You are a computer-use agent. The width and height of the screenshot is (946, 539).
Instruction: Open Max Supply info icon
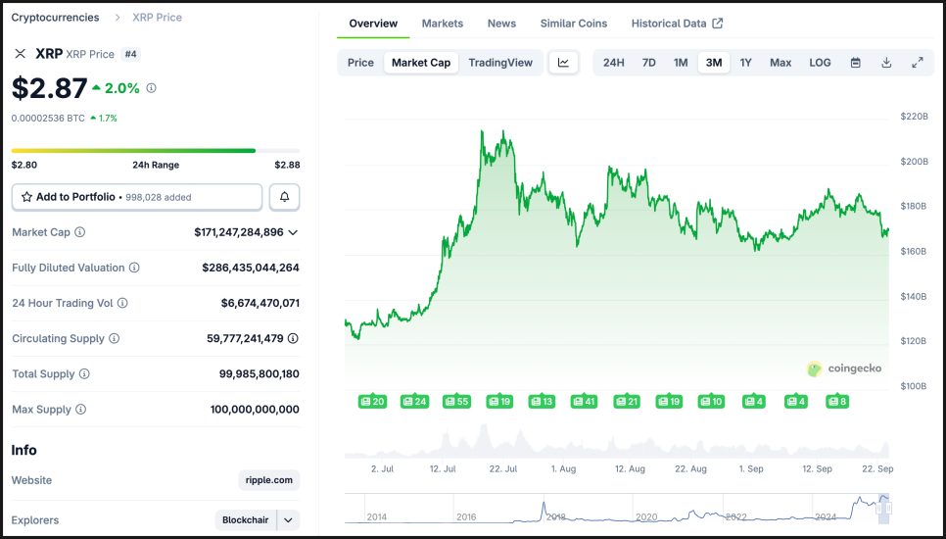[81, 410]
